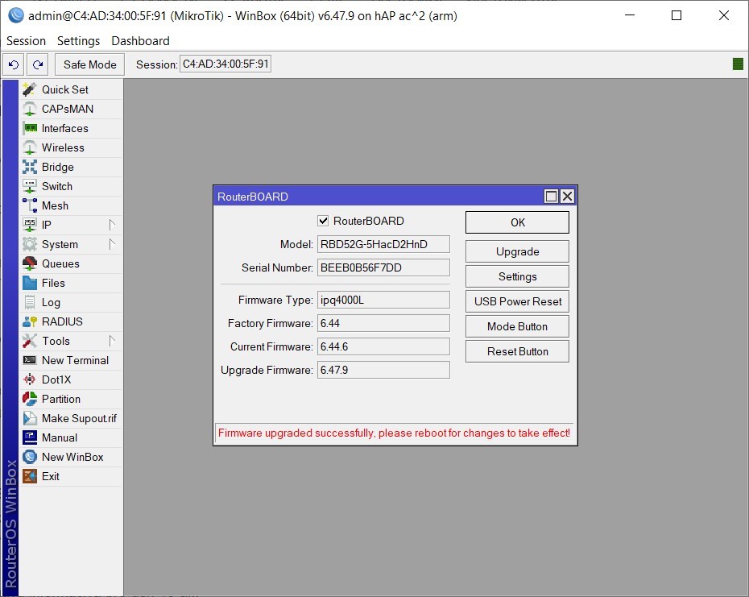This screenshot has width=749, height=597.
Task: Open the Mesh menu icon
Action: 30,205
